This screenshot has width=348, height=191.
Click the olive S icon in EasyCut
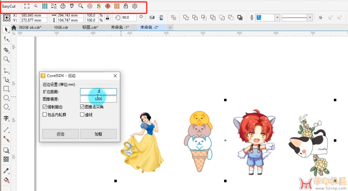click(99, 6)
